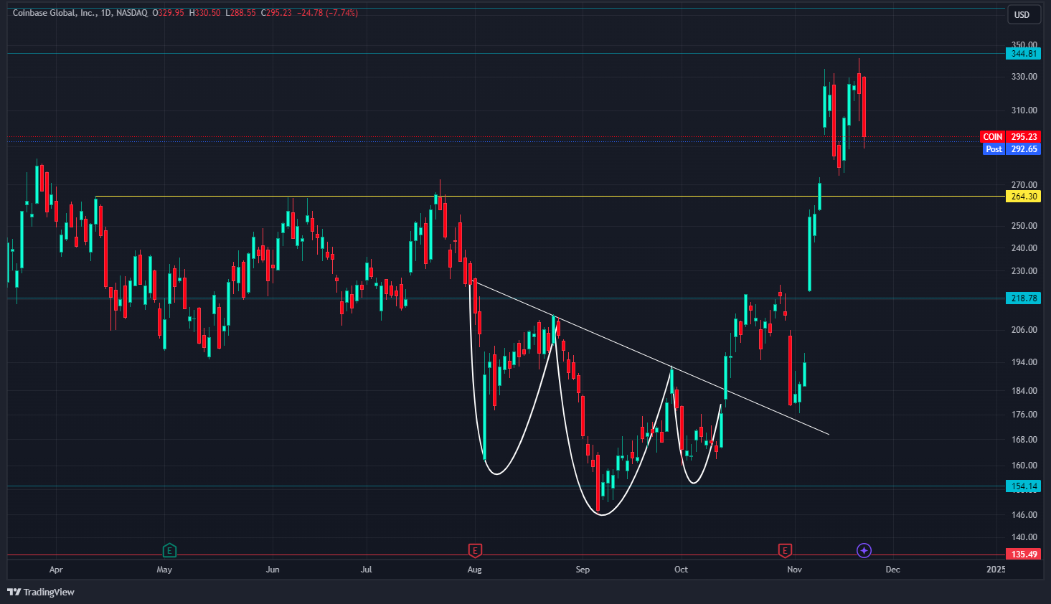Select the 344.81 price level label
The image size is (1051, 604).
1024,54
